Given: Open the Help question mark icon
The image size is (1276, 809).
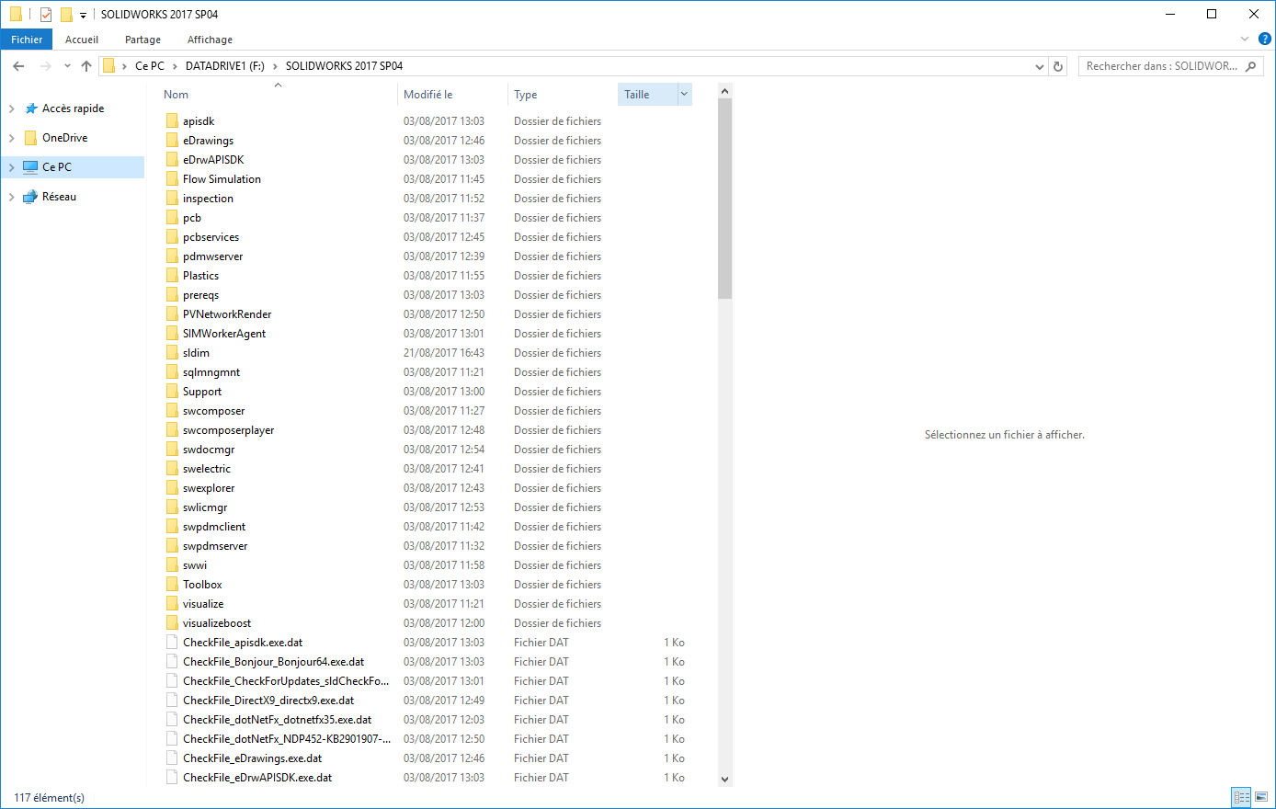Looking at the screenshot, I should click(1264, 40).
